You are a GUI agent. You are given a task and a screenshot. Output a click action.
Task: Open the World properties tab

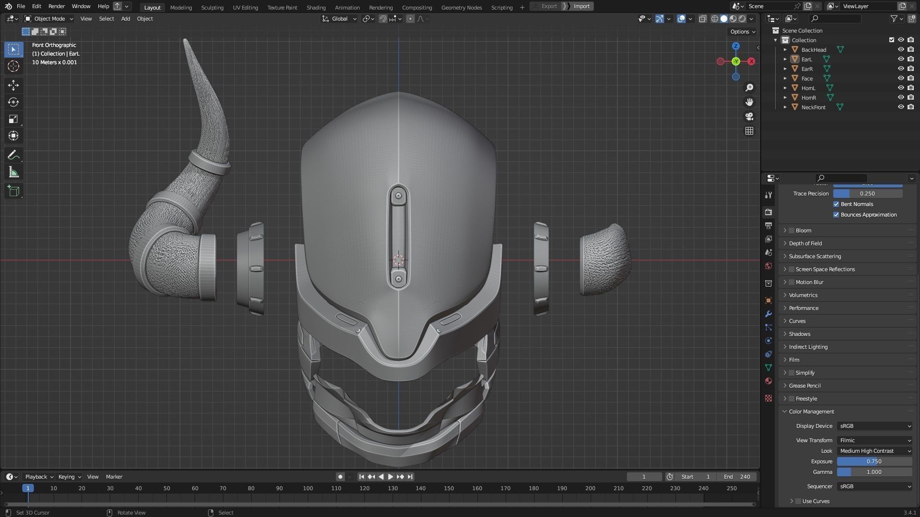769,266
